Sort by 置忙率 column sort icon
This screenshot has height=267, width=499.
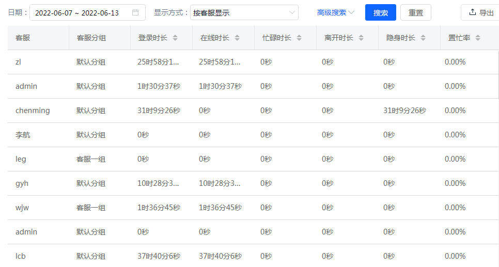(x=478, y=38)
